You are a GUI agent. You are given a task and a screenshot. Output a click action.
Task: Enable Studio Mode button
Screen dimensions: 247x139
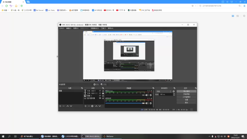click(x=186, y=97)
